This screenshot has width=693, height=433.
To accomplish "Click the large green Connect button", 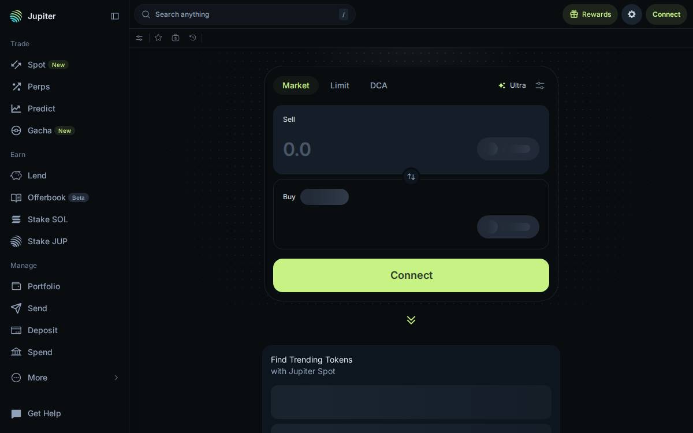I will (x=411, y=275).
